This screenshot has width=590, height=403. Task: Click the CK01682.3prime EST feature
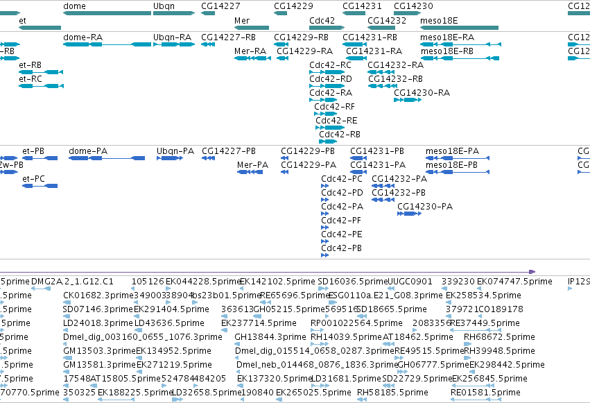[x=67, y=302]
